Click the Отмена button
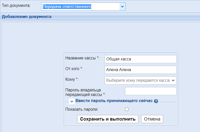This screenshot has width=200, height=132. pyautogui.click(x=152, y=119)
